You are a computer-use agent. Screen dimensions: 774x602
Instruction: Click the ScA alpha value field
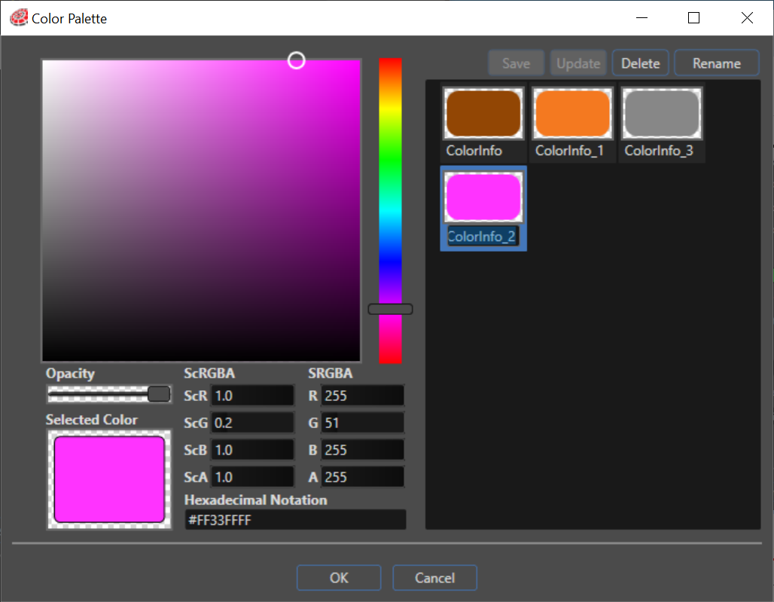click(252, 477)
